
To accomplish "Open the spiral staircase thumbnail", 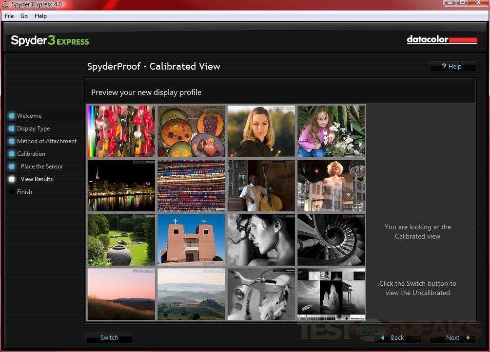I will (x=331, y=240).
